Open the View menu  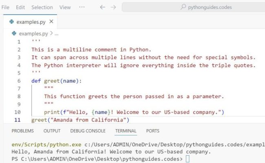(x=65, y=7)
